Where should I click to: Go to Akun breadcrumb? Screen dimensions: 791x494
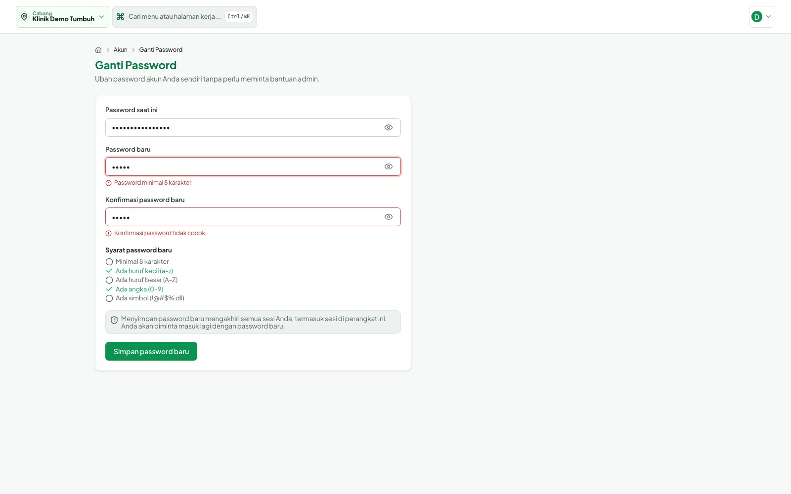120,50
